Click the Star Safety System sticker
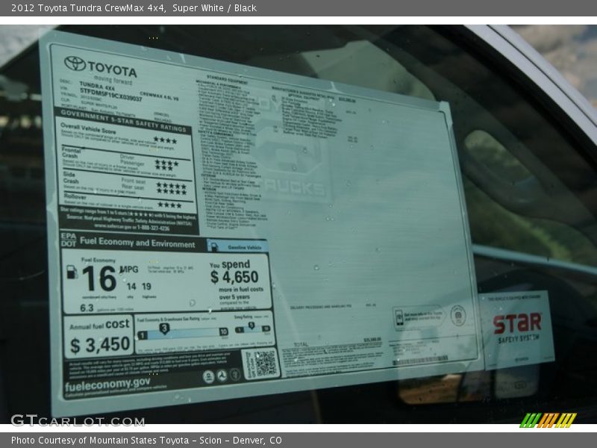This screenshot has height=448, width=597. 516,329
